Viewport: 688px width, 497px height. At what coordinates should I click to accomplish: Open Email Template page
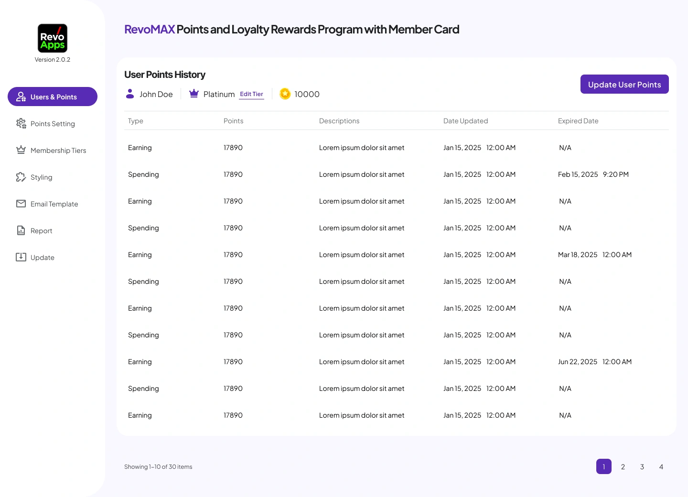53,204
